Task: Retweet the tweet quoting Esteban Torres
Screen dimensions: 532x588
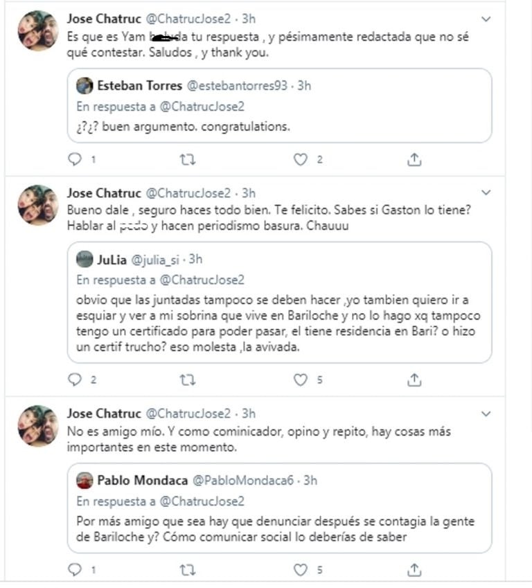Action: click(x=188, y=160)
